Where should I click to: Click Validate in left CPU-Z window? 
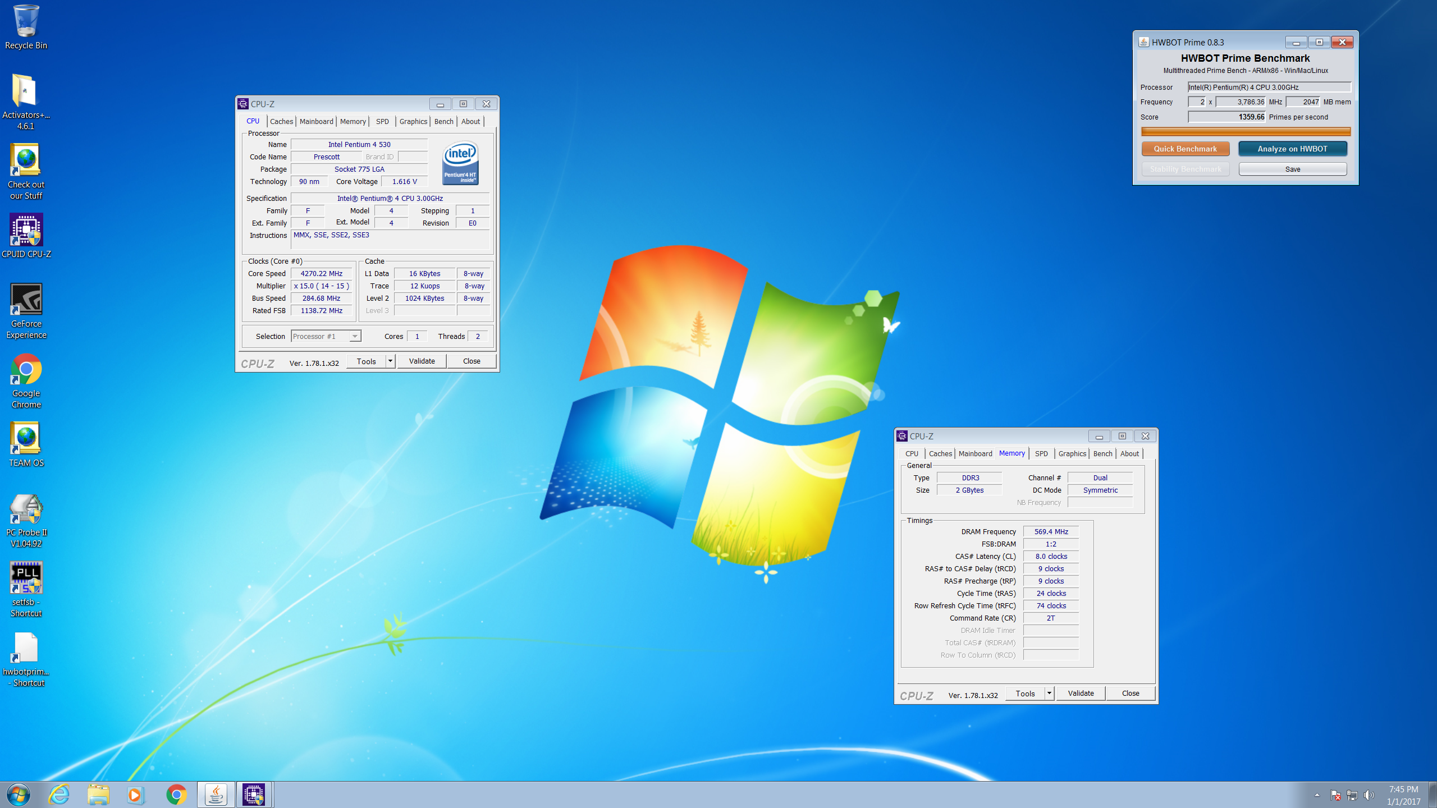coord(422,361)
